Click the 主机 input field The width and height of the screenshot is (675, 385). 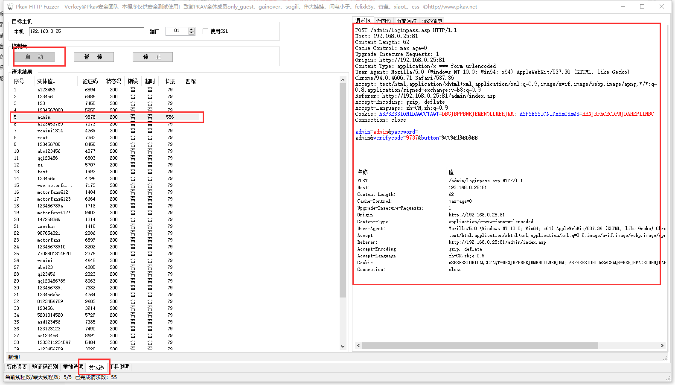[87, 32]
